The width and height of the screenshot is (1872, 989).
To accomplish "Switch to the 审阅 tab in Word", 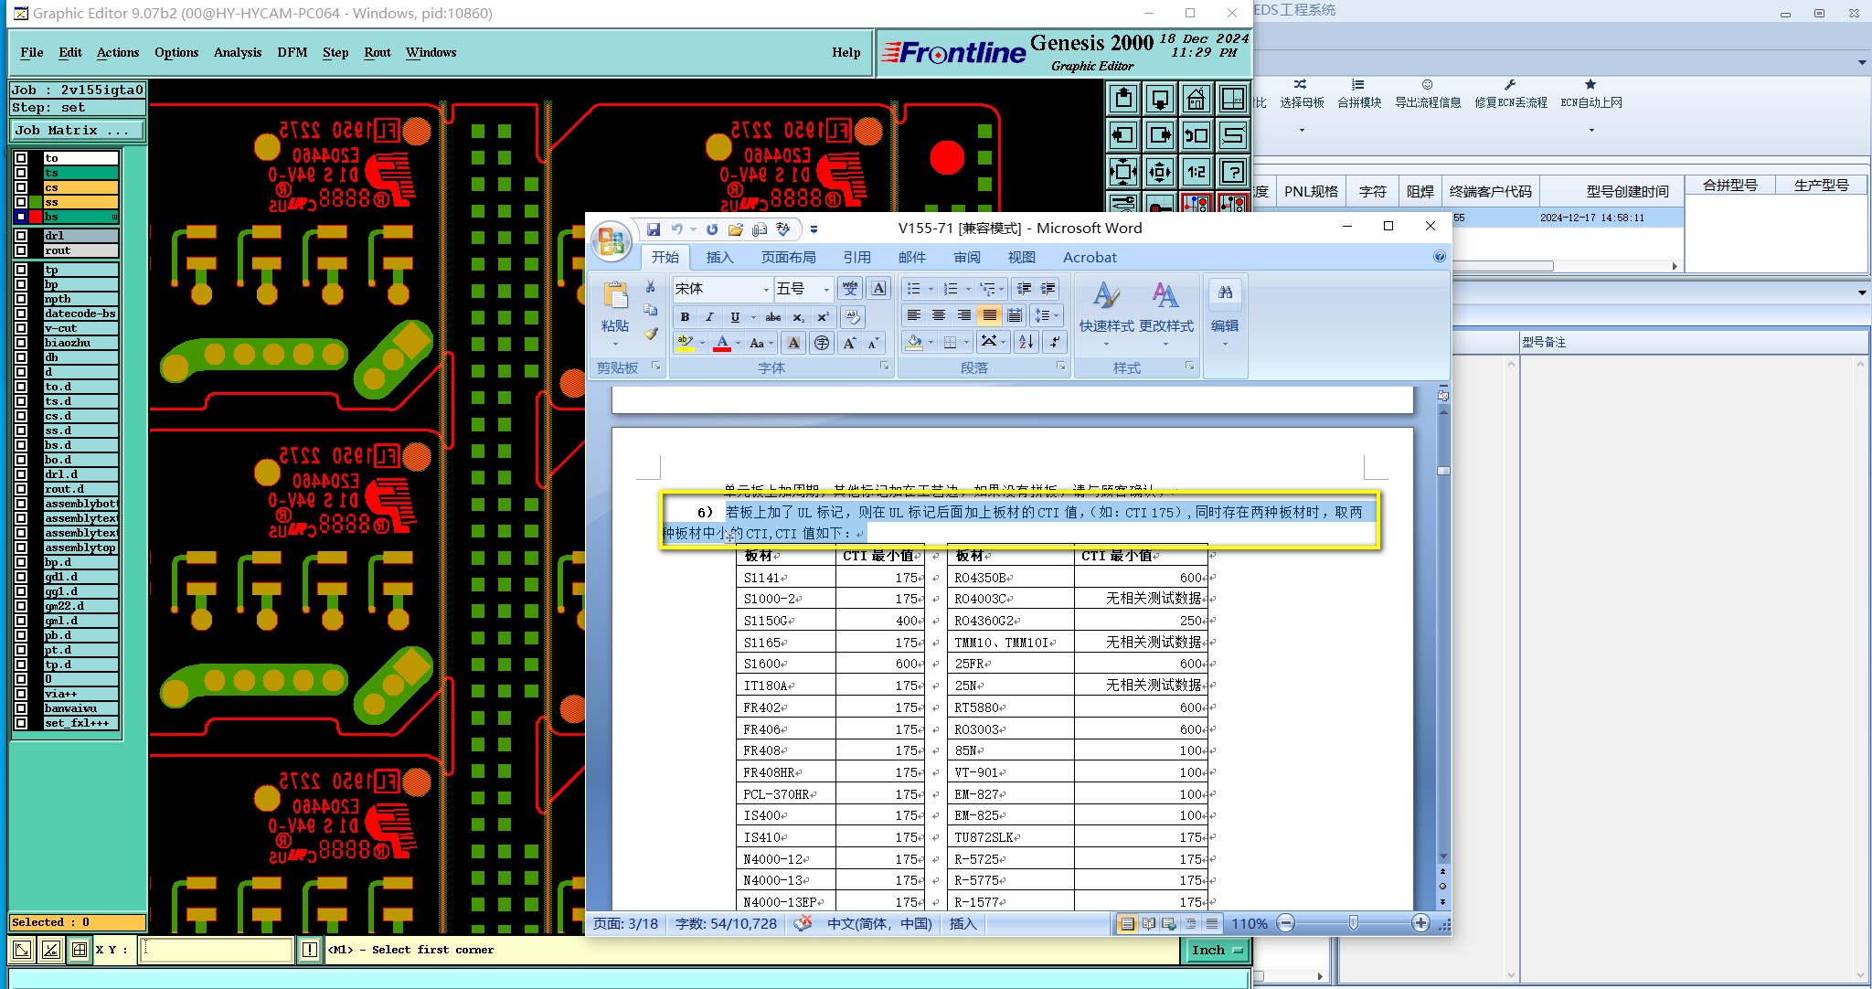I will [x=966, y=258].
